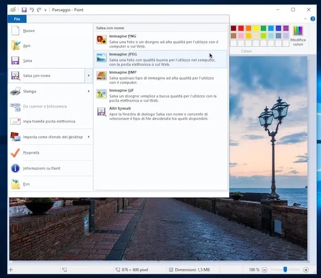
Task: Click the zoom slider handle
Action: [x=285, y=270]
